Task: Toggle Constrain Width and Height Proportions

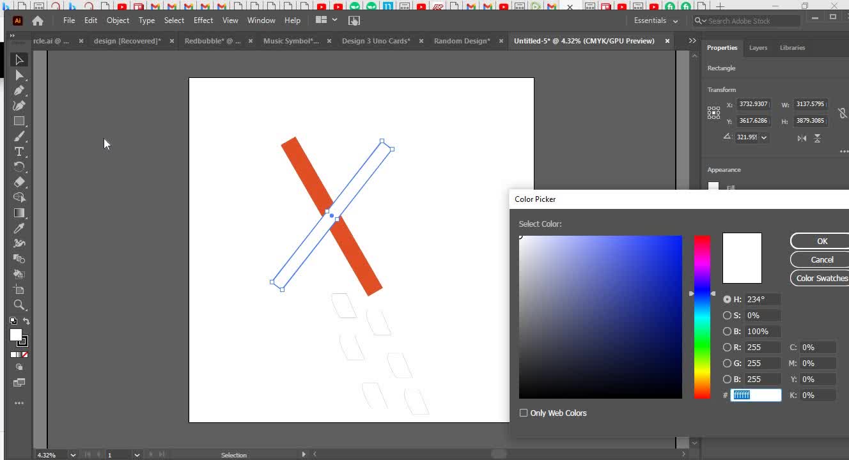Action: click(x=842, y=112)
